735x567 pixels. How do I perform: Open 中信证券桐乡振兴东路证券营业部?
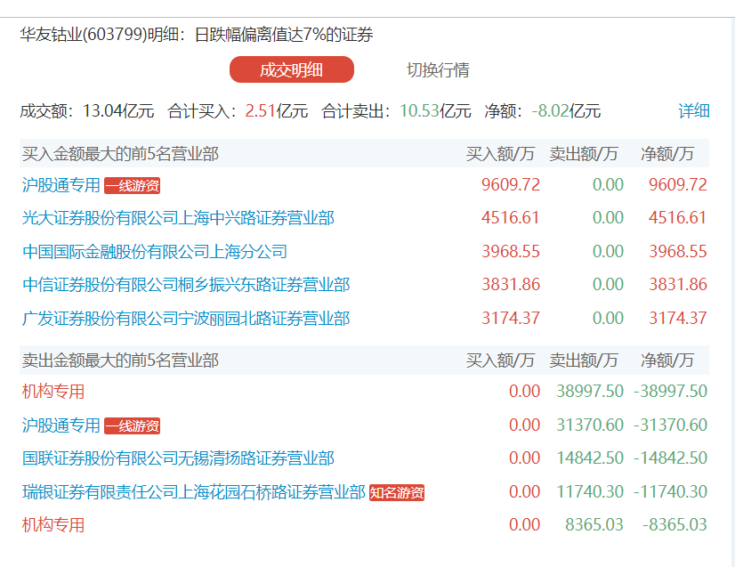[x=186, y=285]
